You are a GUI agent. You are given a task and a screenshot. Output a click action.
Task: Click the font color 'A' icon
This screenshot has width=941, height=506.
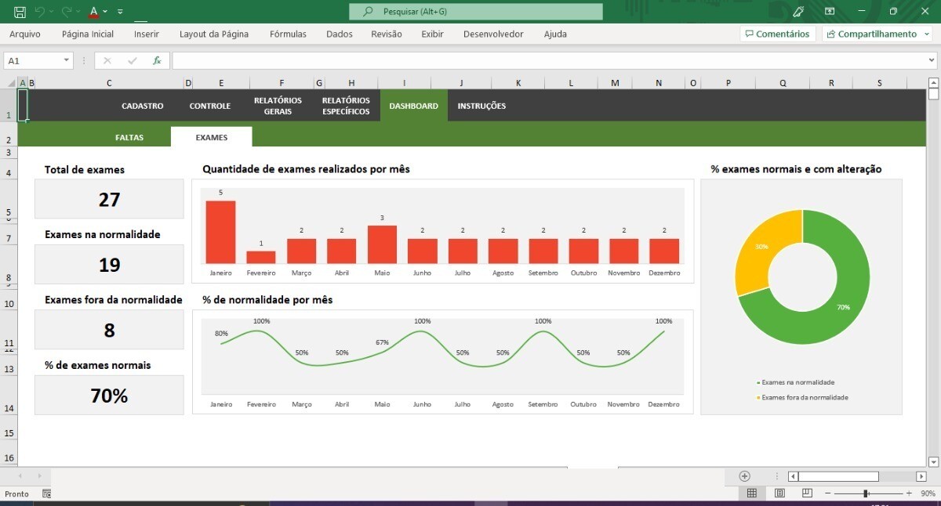[93, 12]
